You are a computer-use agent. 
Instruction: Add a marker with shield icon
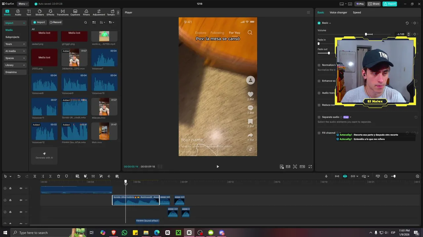click(66, 176)
